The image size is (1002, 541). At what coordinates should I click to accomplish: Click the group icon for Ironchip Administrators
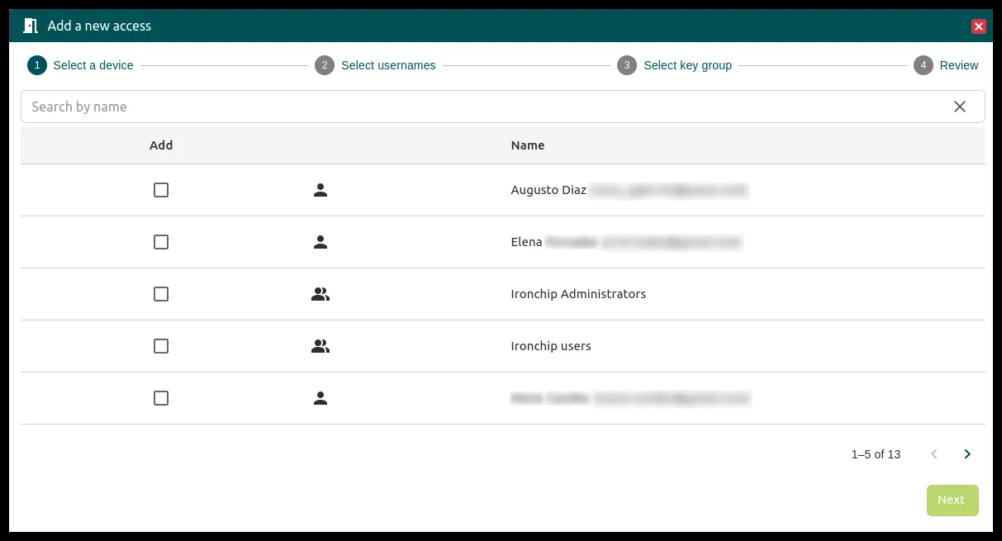point(321,294)
